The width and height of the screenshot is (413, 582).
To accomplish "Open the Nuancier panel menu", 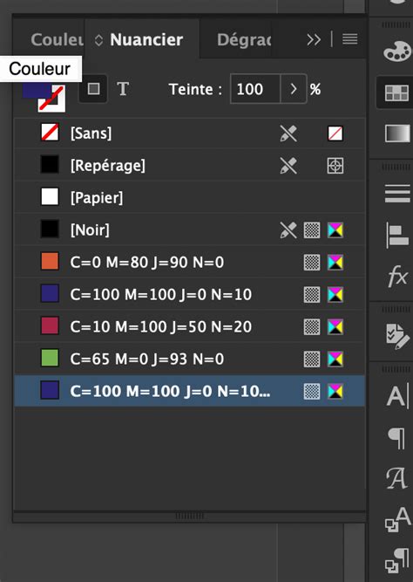I will point(349,38).
